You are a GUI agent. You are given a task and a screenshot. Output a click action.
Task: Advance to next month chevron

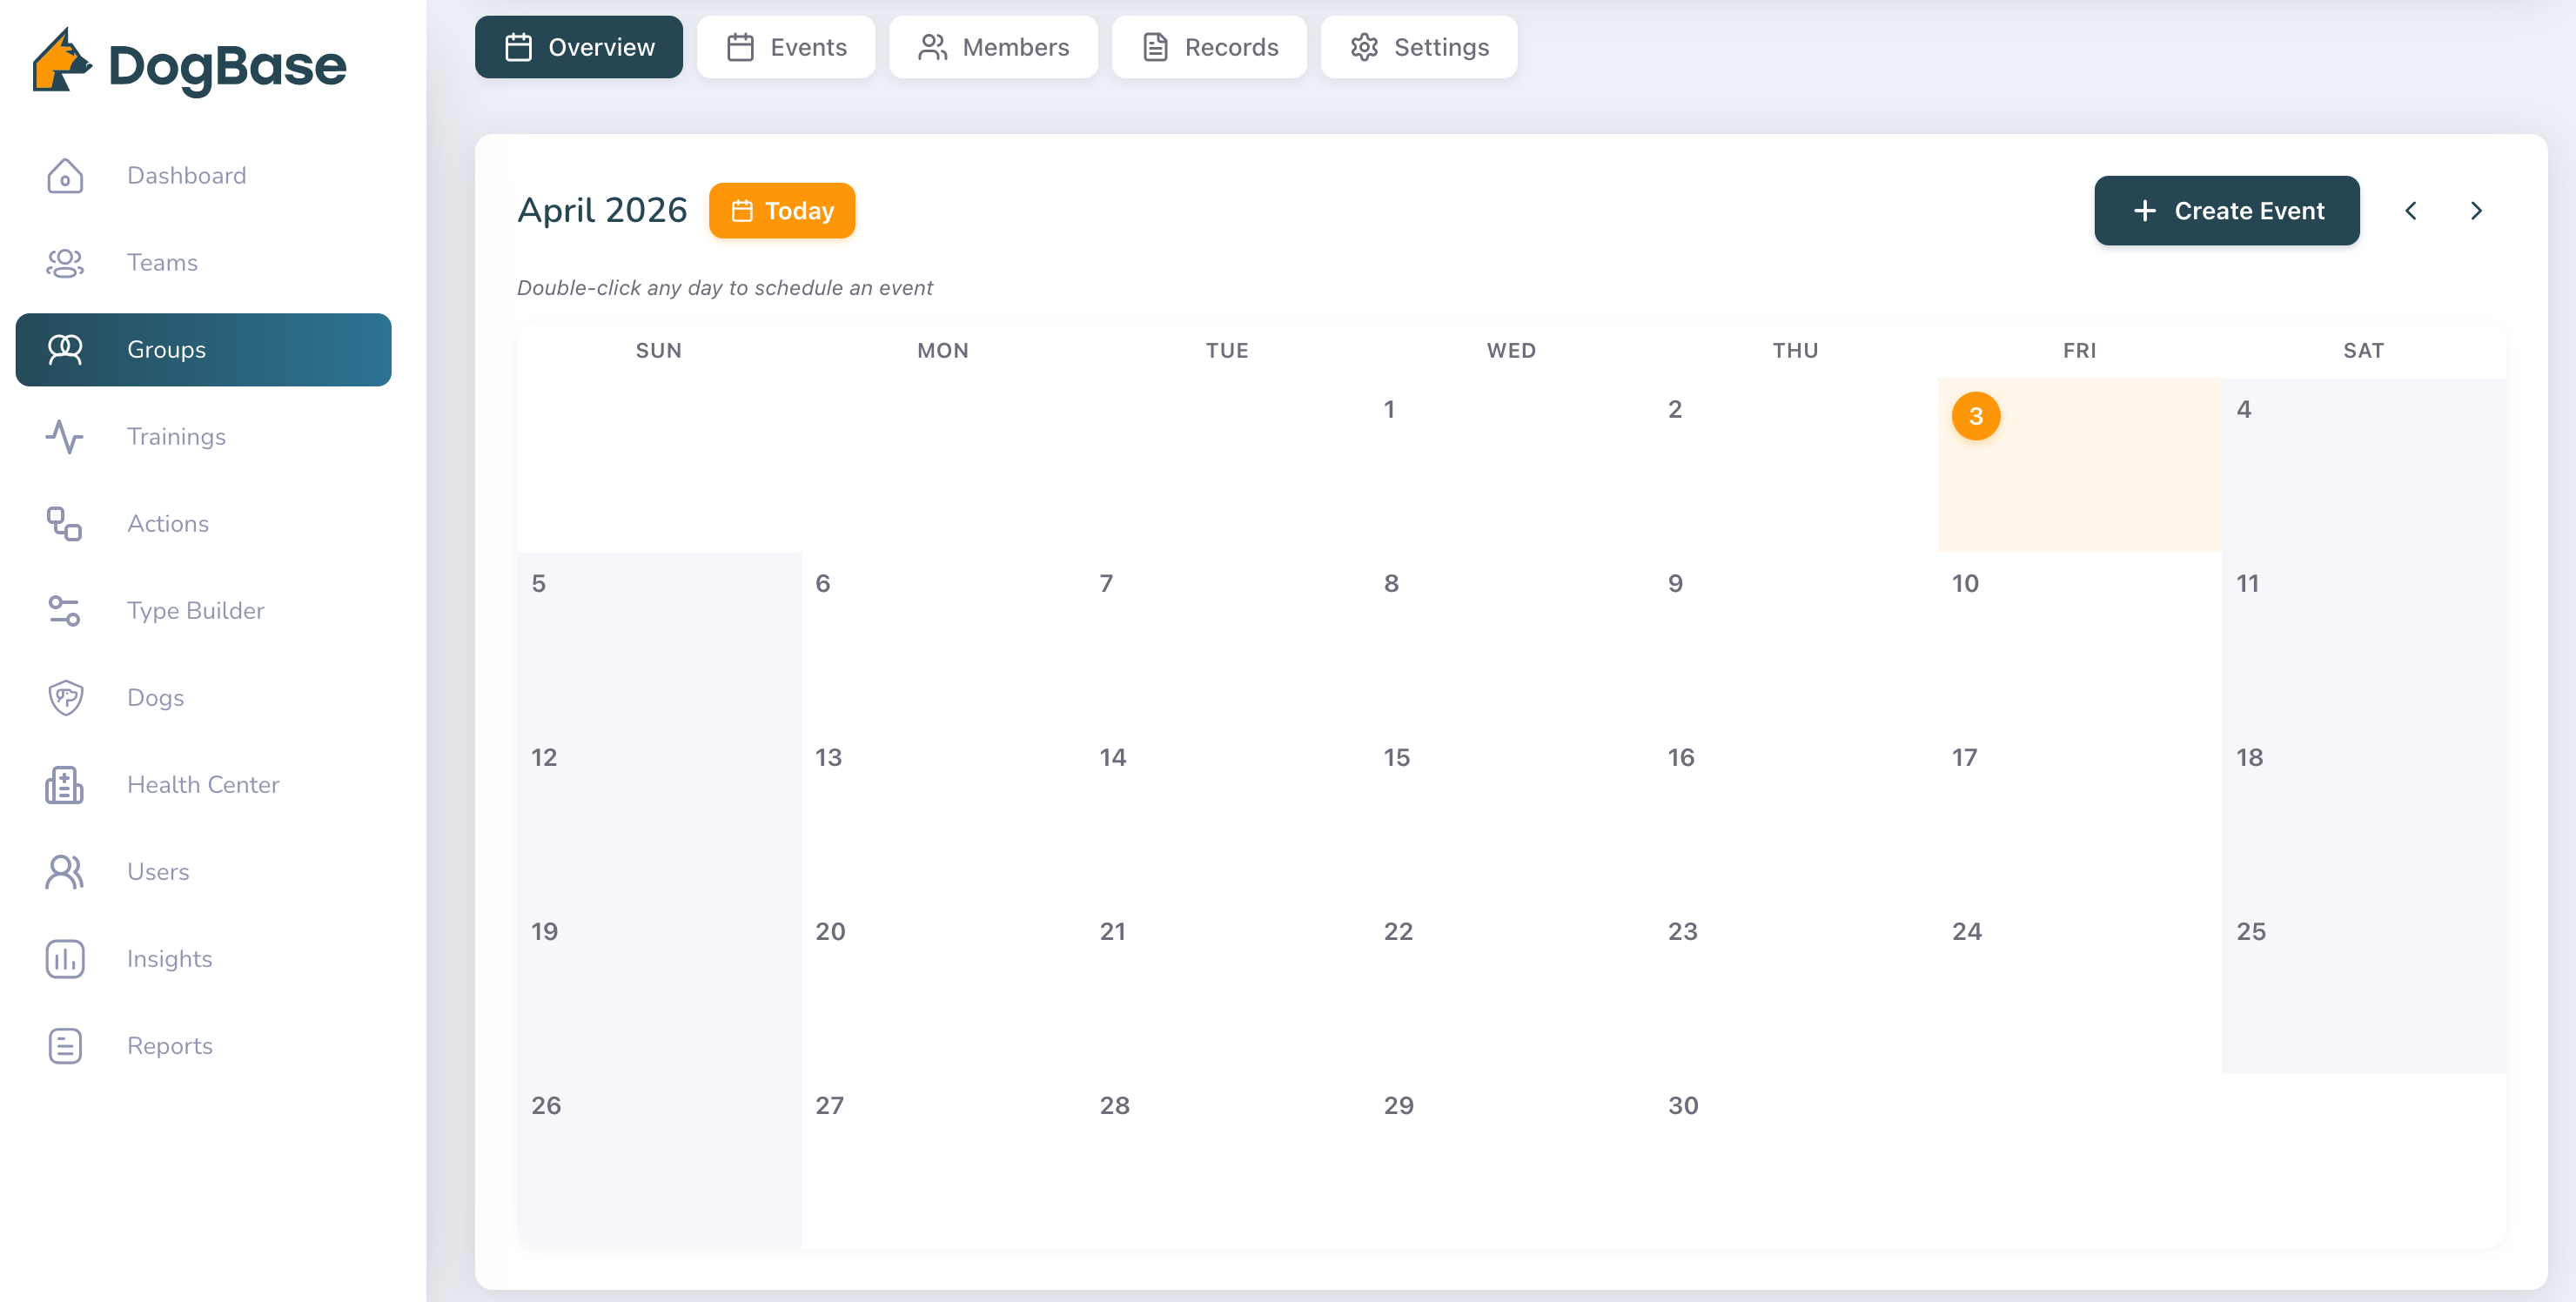(2476, 211)
